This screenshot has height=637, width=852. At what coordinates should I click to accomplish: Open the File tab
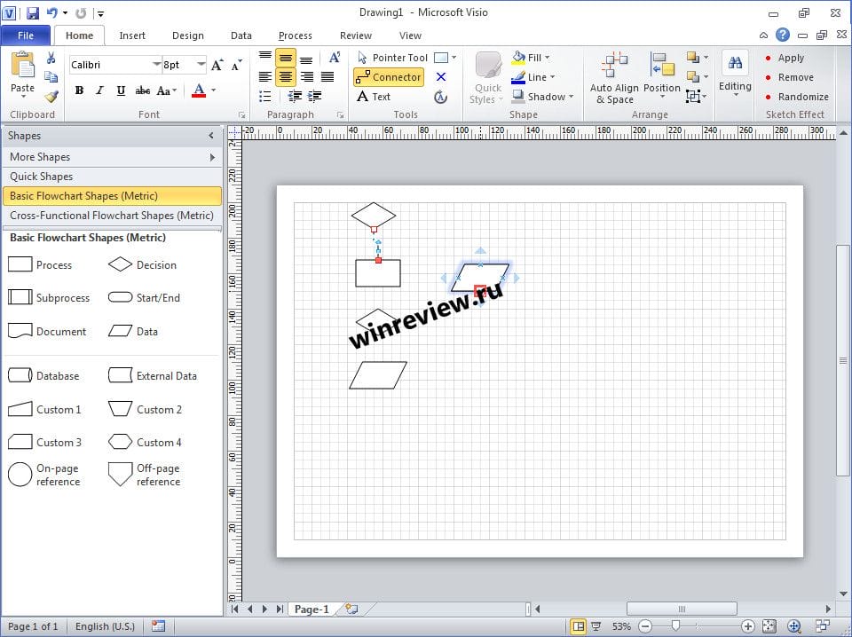(x=26, y=35)
